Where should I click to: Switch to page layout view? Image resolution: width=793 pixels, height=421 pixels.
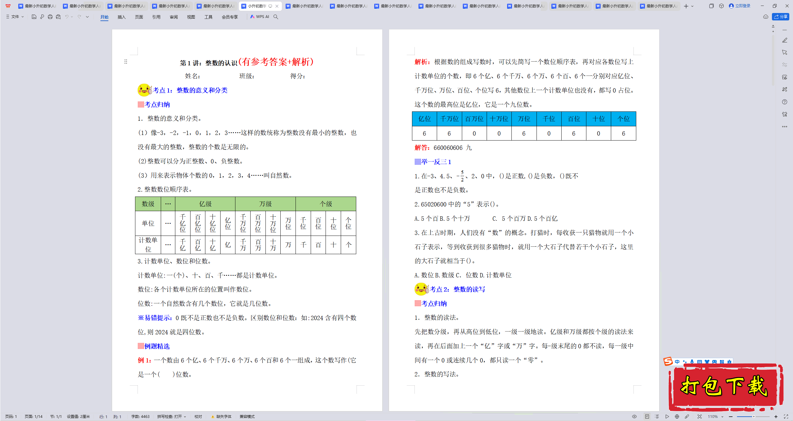647,417
